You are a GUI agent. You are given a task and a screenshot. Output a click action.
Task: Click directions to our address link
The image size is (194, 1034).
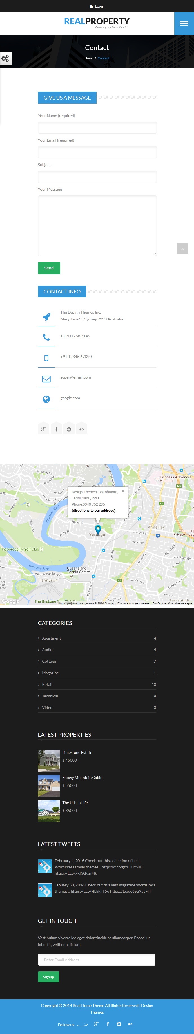93,511
